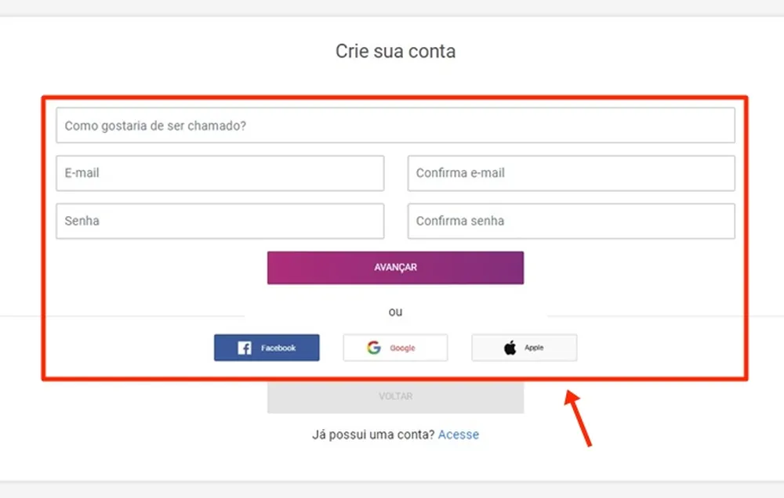
Task: Click the divider line left of 'ou'
Action: tap(122, 316)
